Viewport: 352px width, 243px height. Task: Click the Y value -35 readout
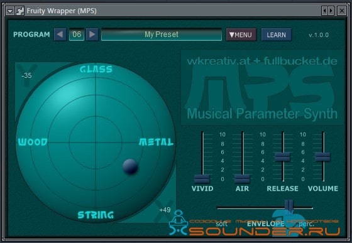26,76
